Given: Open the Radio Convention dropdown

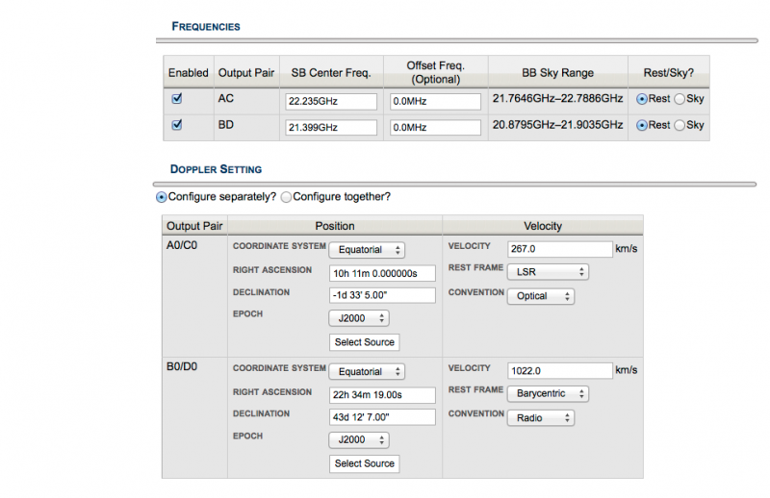Looking at the screenshot, I should [541, 418].
